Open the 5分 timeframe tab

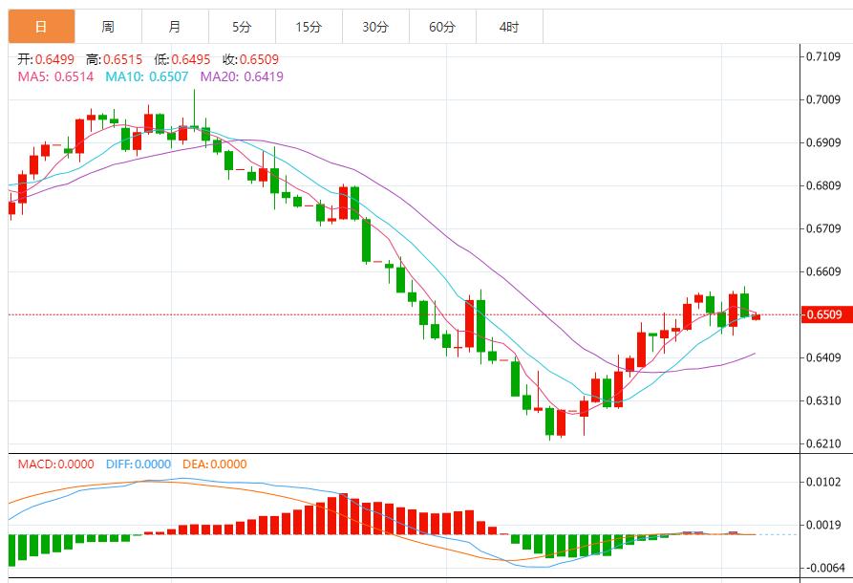(242, 26)
